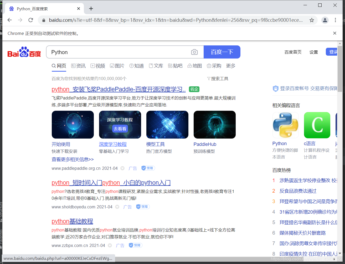345x264 pixels.
Task: Click the 登录 button
Action: pyautogui.click(x=332, y=52)
